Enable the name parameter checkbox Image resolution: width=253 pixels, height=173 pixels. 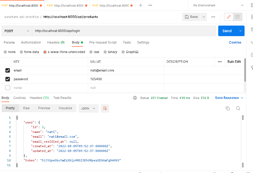tap(7, 88)
